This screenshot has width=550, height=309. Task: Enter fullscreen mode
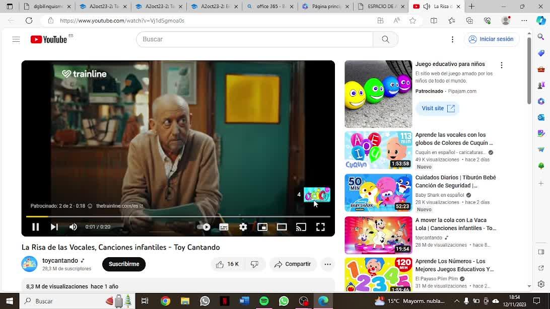click(x=320, y=227)
